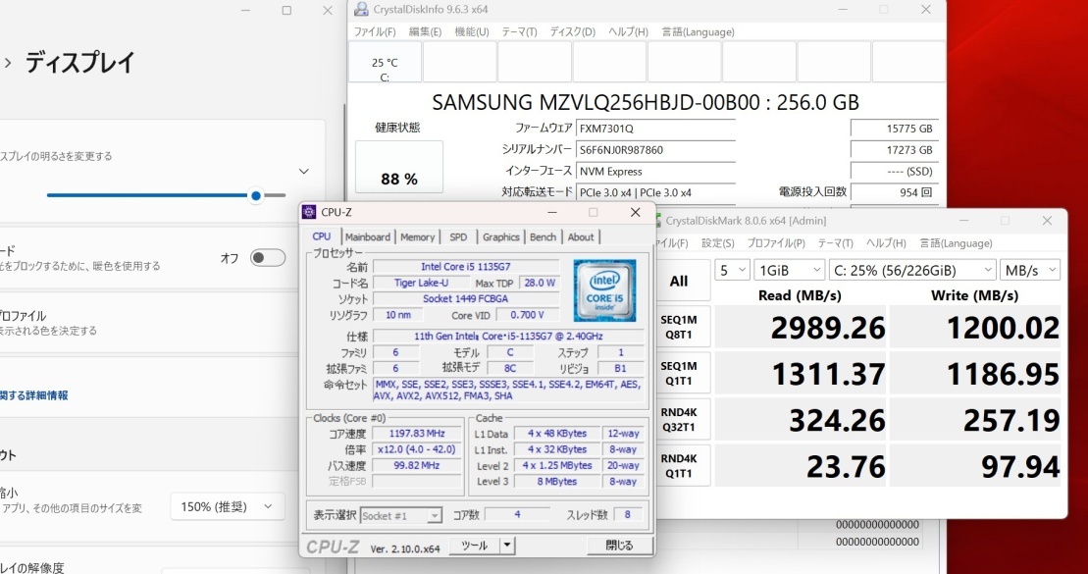The width and height of the screenshot is (1088, 574).
Task: Click the 15775 GB value in CrystalDiskInfo
Action: tap(895, 129)
